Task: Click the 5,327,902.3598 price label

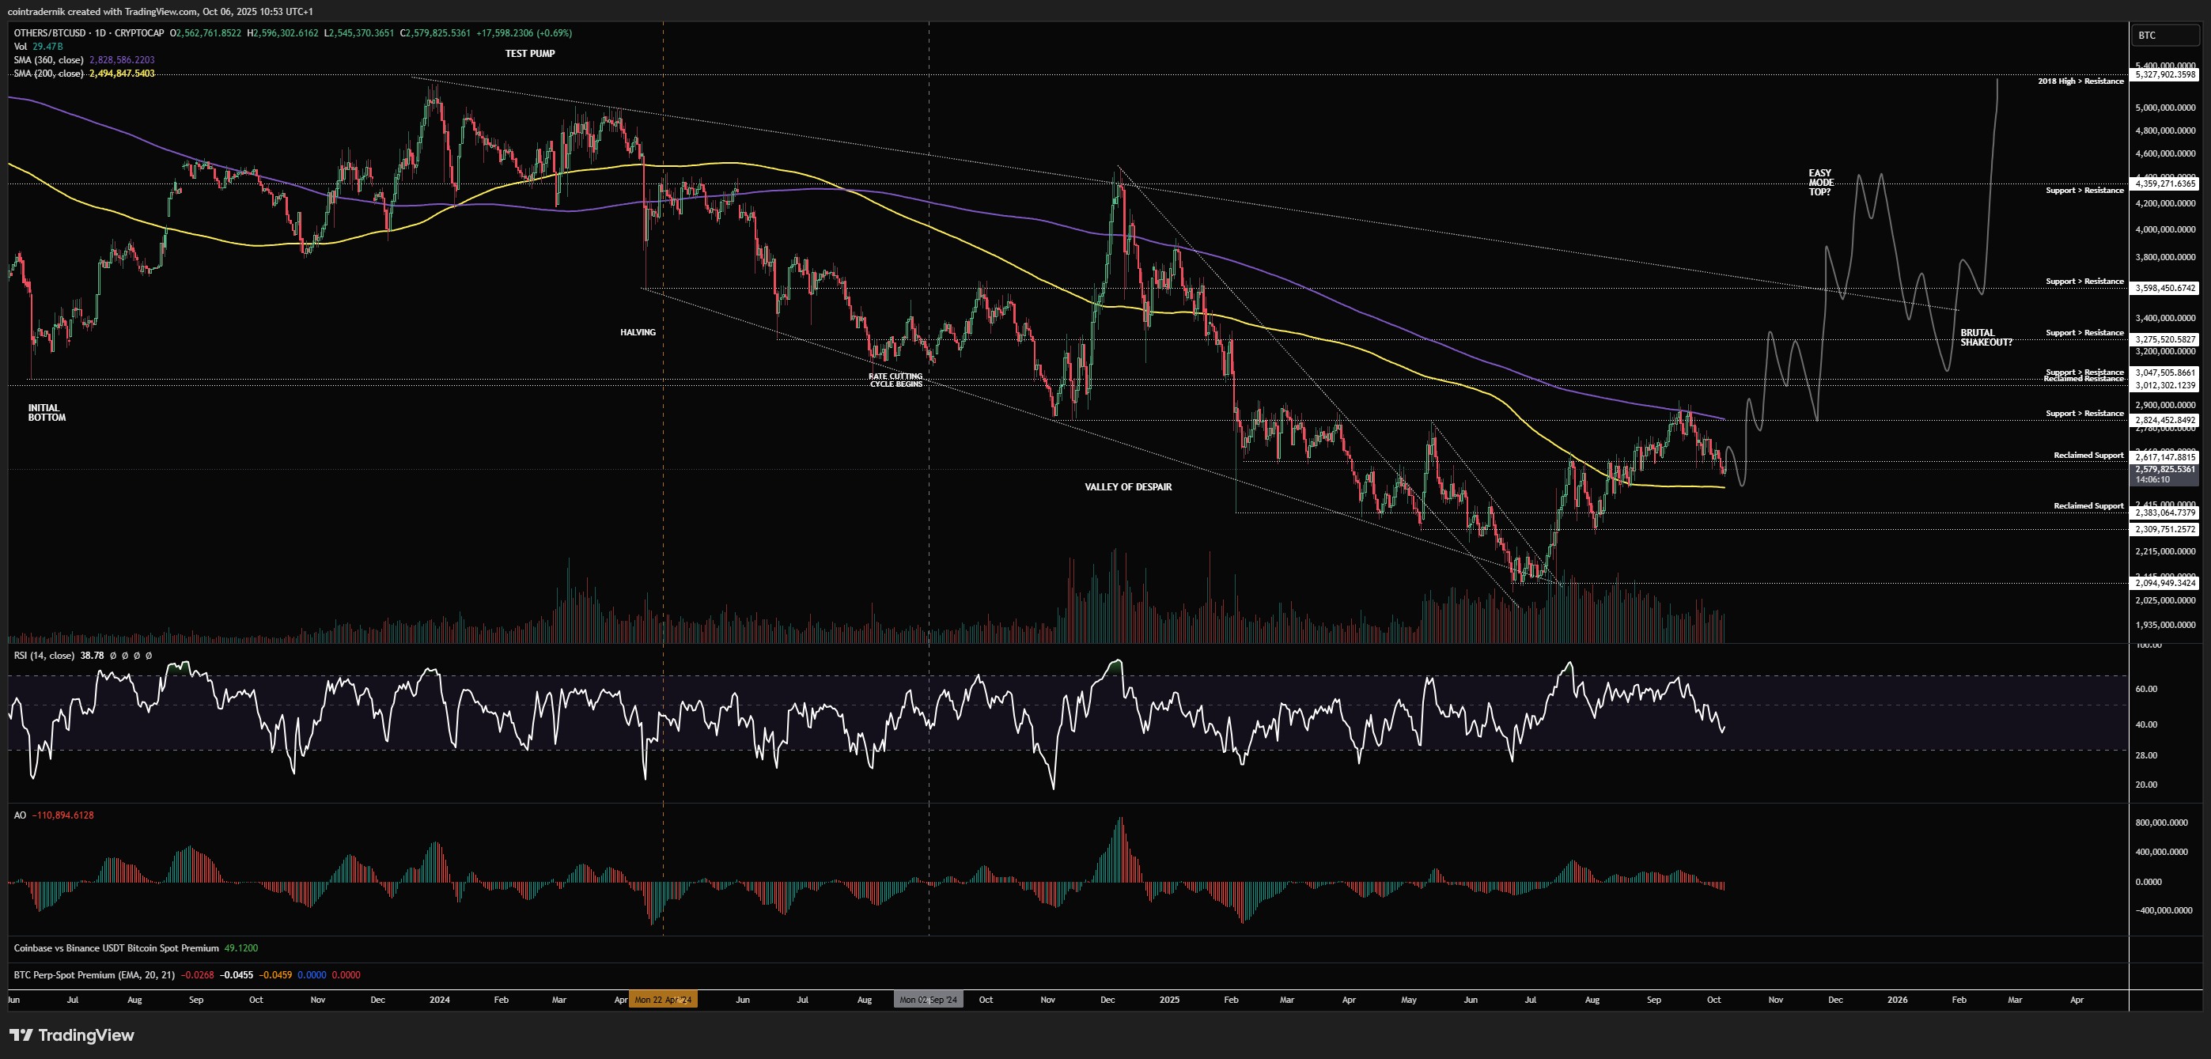Action: point(2164,74)
